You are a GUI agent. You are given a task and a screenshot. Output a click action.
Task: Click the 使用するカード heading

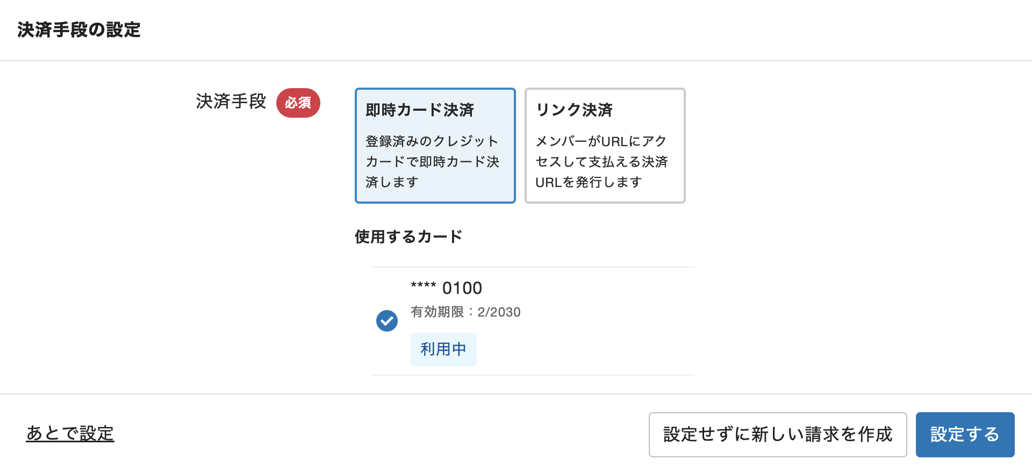[x=408, y=235]
